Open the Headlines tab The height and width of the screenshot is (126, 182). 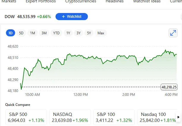(115, 1)
